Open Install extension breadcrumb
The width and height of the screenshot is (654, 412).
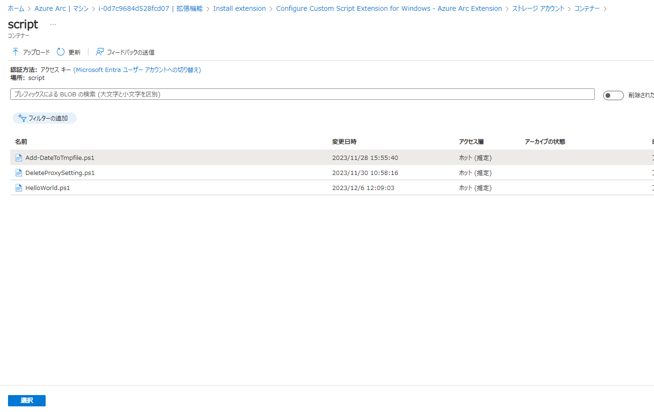click(239, 8)
